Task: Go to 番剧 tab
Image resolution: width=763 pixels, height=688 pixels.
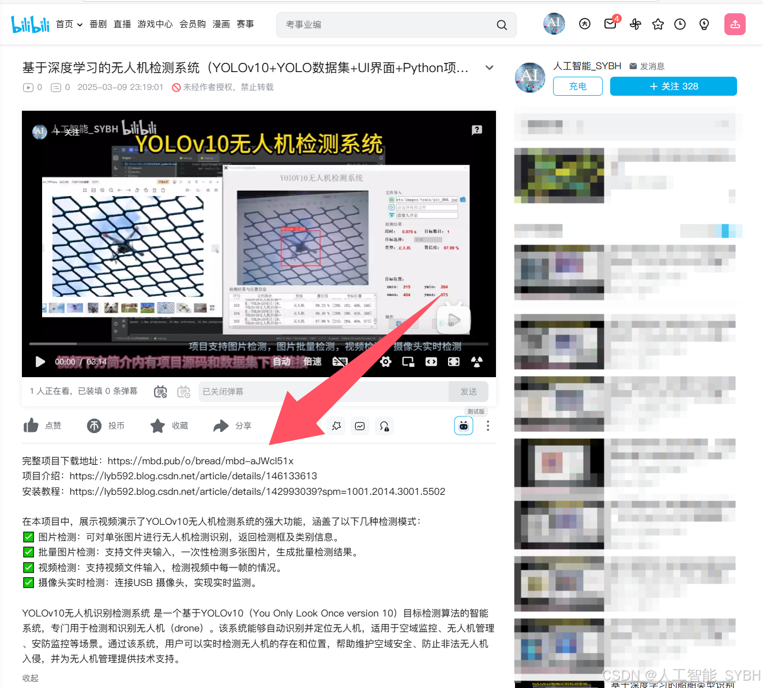Action: (98, 24)
